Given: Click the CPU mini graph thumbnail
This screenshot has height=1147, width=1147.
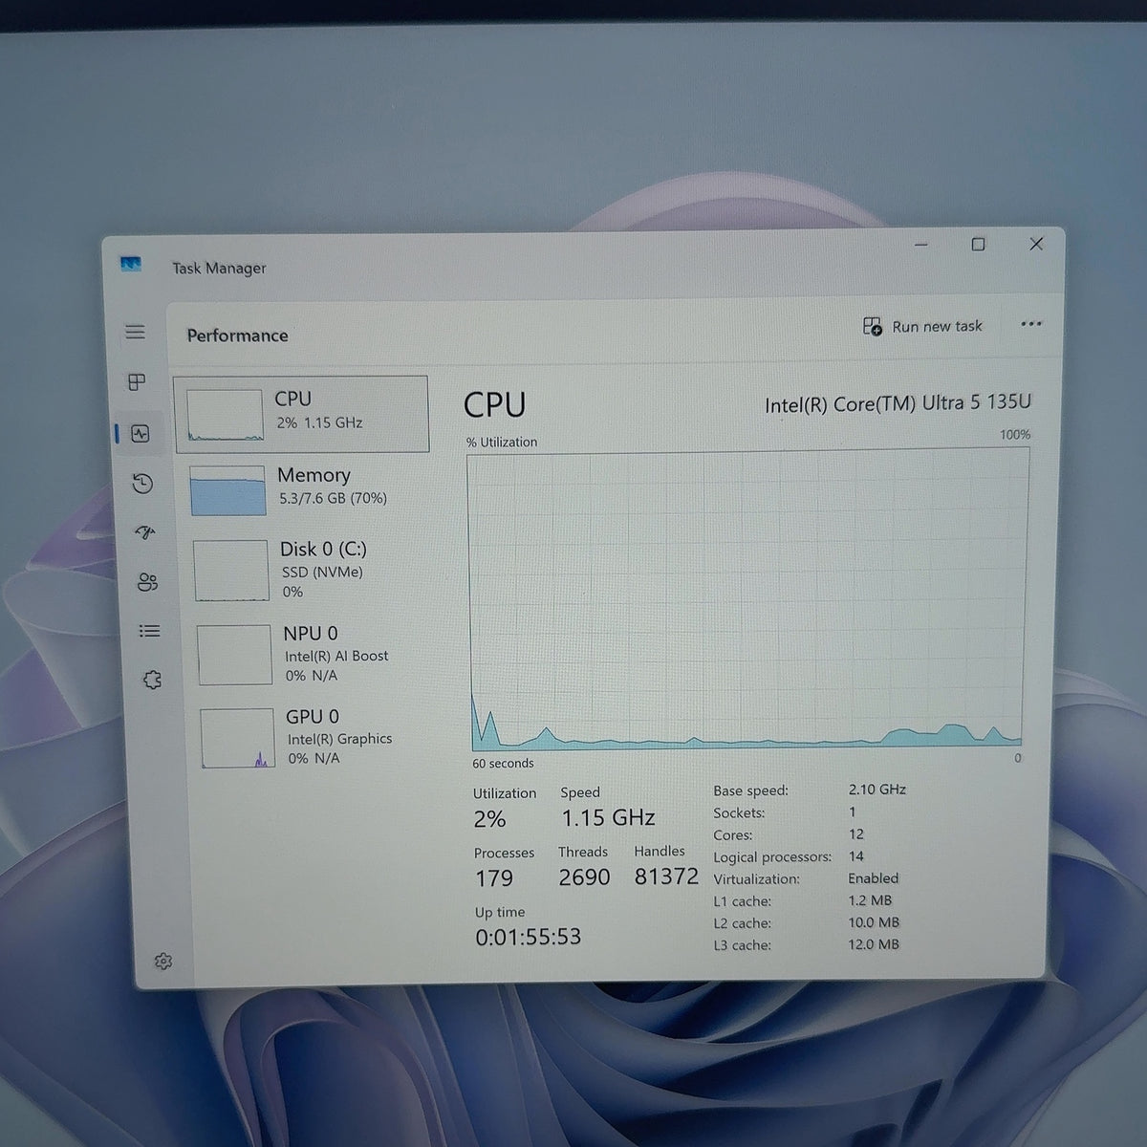Looking at the screenshot, I should point(225,415).
